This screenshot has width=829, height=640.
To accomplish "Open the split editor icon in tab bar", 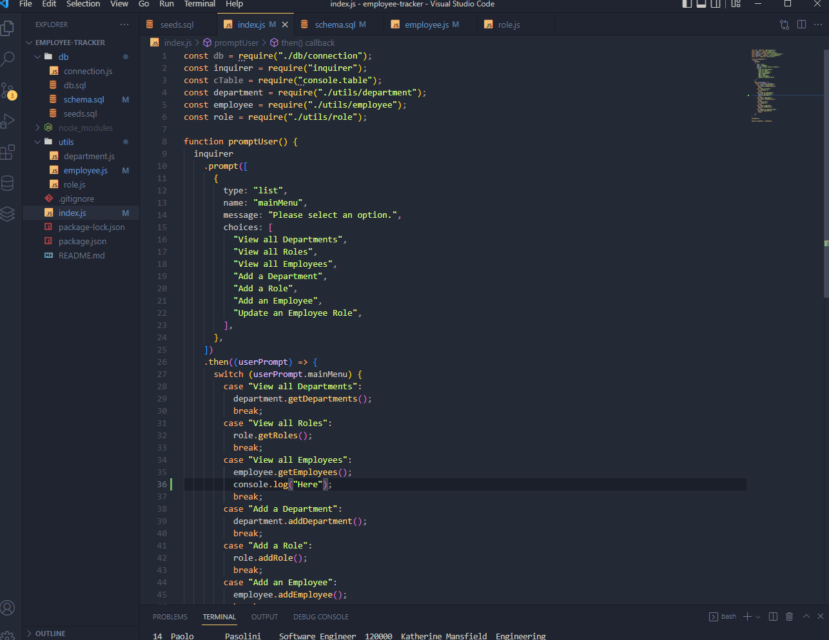I will [800, 24].
